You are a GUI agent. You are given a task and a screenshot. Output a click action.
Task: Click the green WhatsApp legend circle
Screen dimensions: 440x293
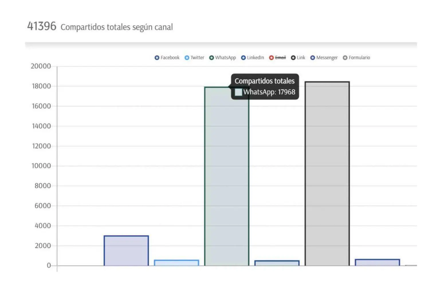(x=211, y=58)
